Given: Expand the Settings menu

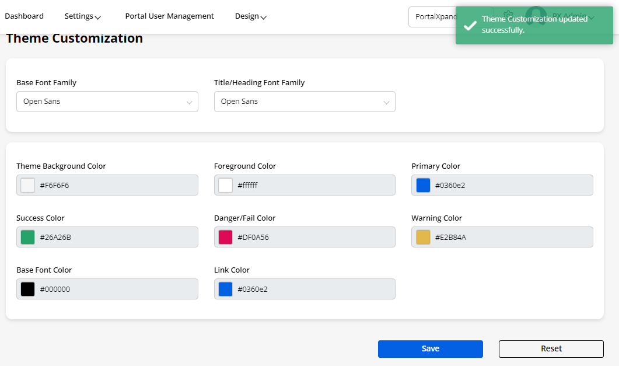Looking at the screenshot, I should [83, 16].
